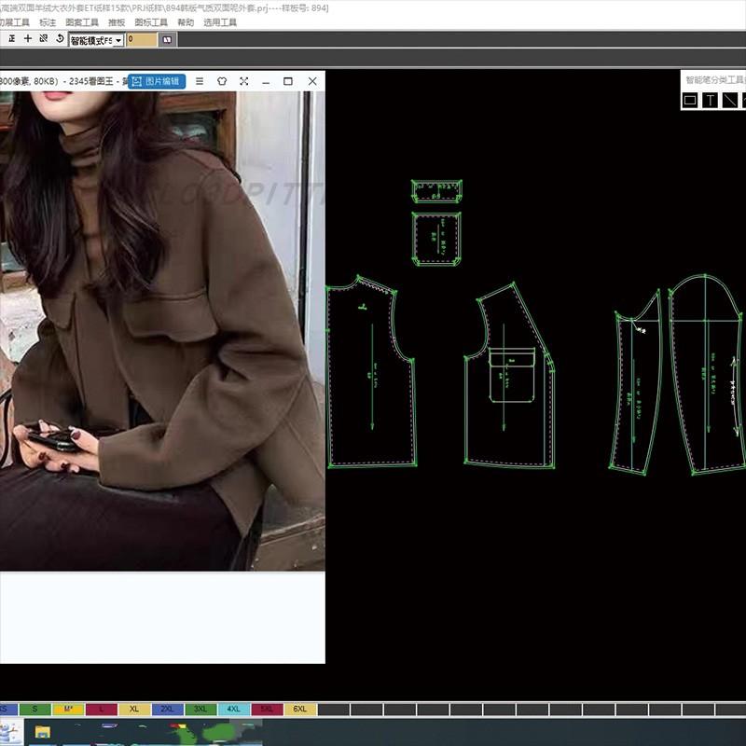
Task: Click the snowman icon on the taskbar
Action: coord(10,732)
